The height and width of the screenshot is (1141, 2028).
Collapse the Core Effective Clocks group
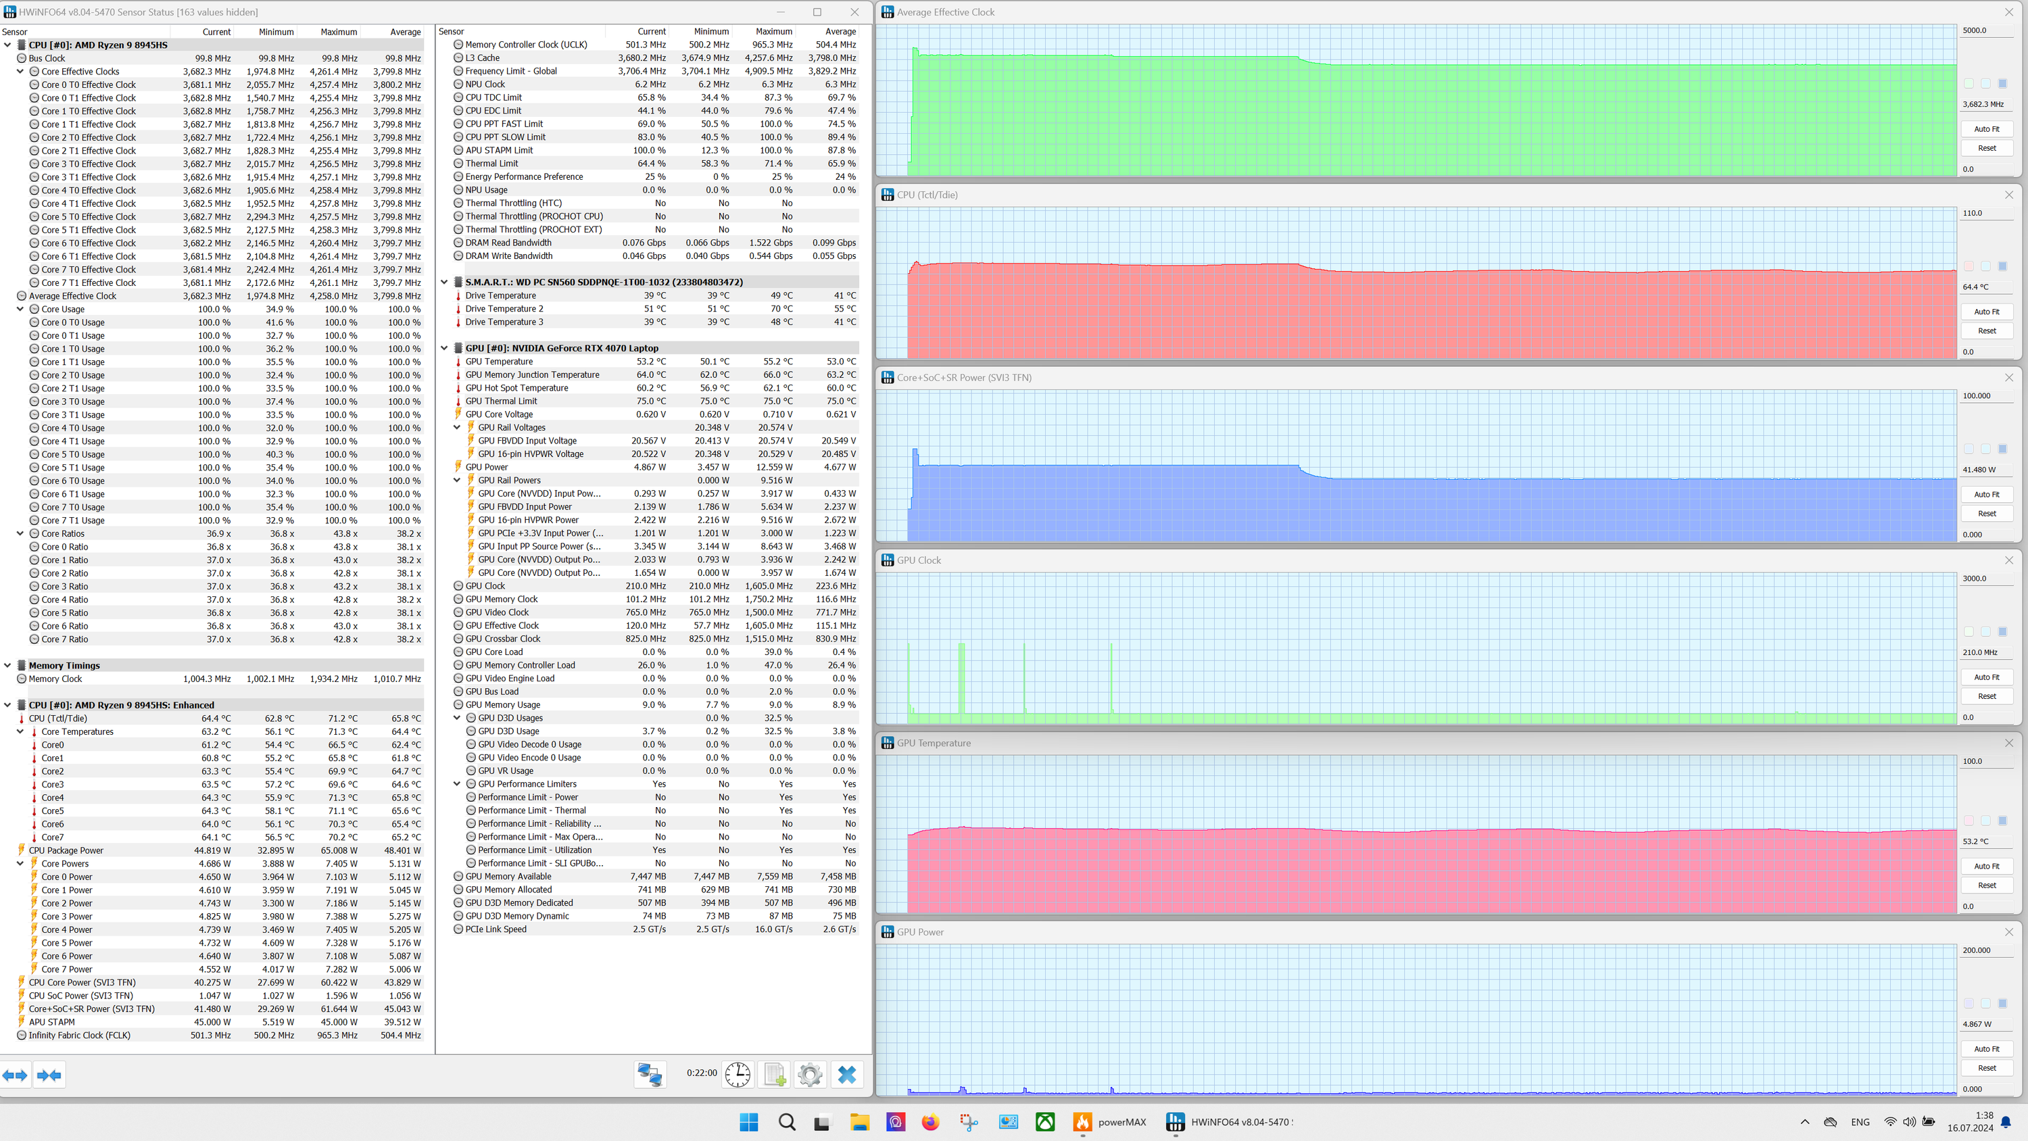pos(20,72)
